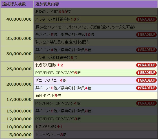
Task: Select the 5,000,000 milestone cell
Action: (x=17, y=135)
